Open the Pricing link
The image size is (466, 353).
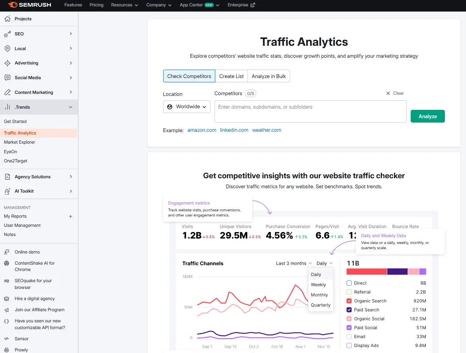(97, 5)
